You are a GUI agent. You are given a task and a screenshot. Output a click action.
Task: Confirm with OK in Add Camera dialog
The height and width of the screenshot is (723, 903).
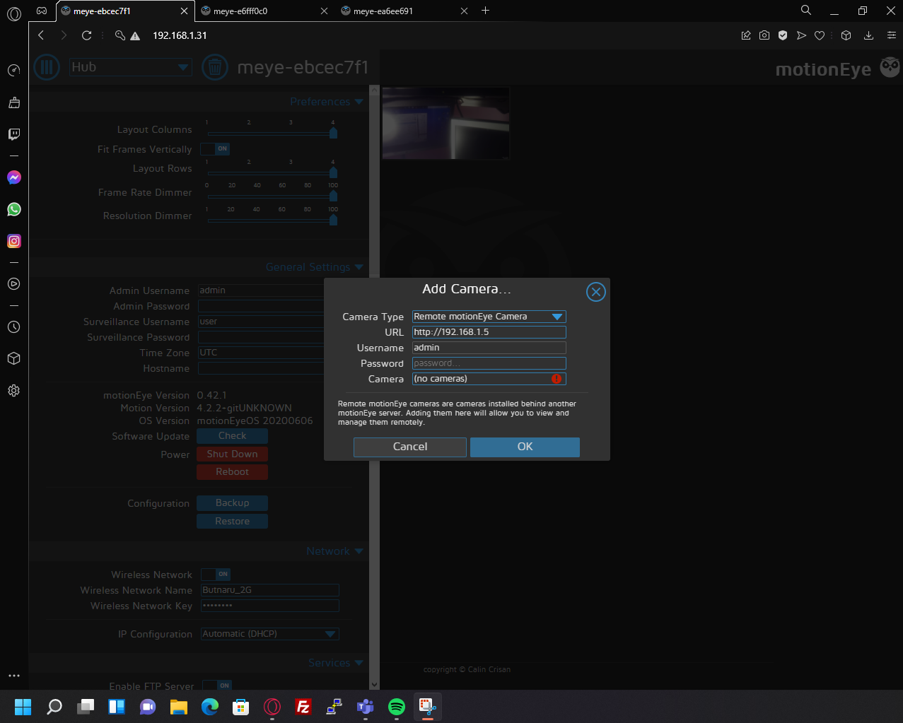pos(524,447)
